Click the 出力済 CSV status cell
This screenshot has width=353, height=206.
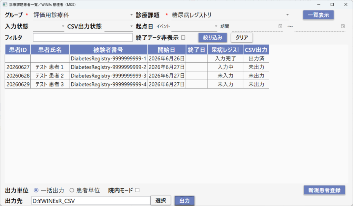tap(256, 59)
